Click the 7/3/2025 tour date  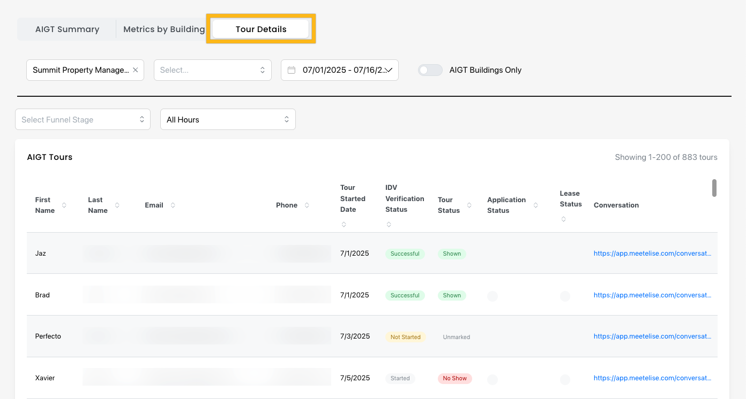pyautogui.click(x=355, y=336)
